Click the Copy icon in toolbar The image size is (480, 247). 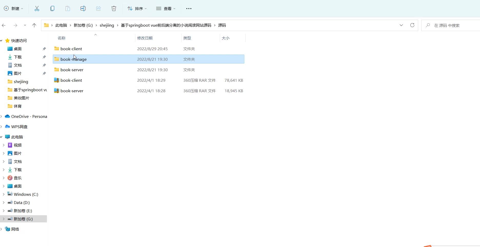(52, 8)
